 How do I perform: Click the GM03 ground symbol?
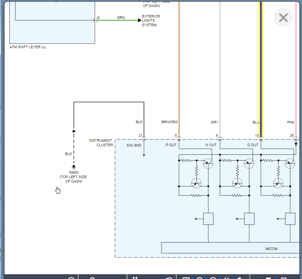(74, 167)
